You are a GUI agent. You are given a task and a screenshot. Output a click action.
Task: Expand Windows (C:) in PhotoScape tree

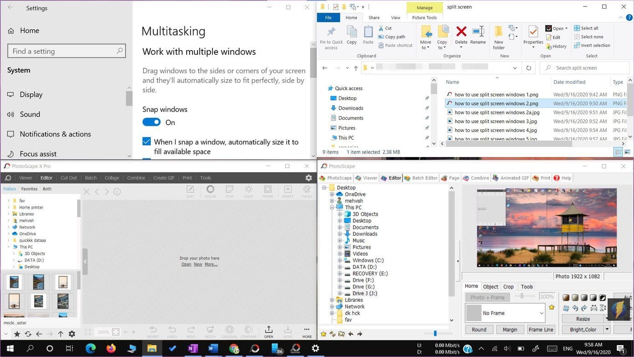340,260
